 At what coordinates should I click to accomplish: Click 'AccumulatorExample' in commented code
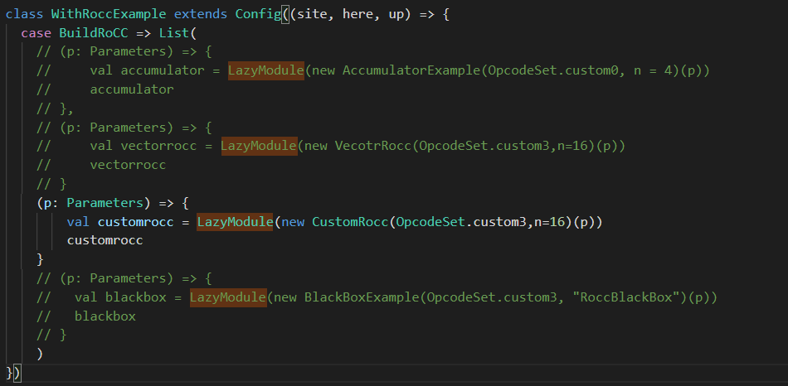(x=411, y=70)
